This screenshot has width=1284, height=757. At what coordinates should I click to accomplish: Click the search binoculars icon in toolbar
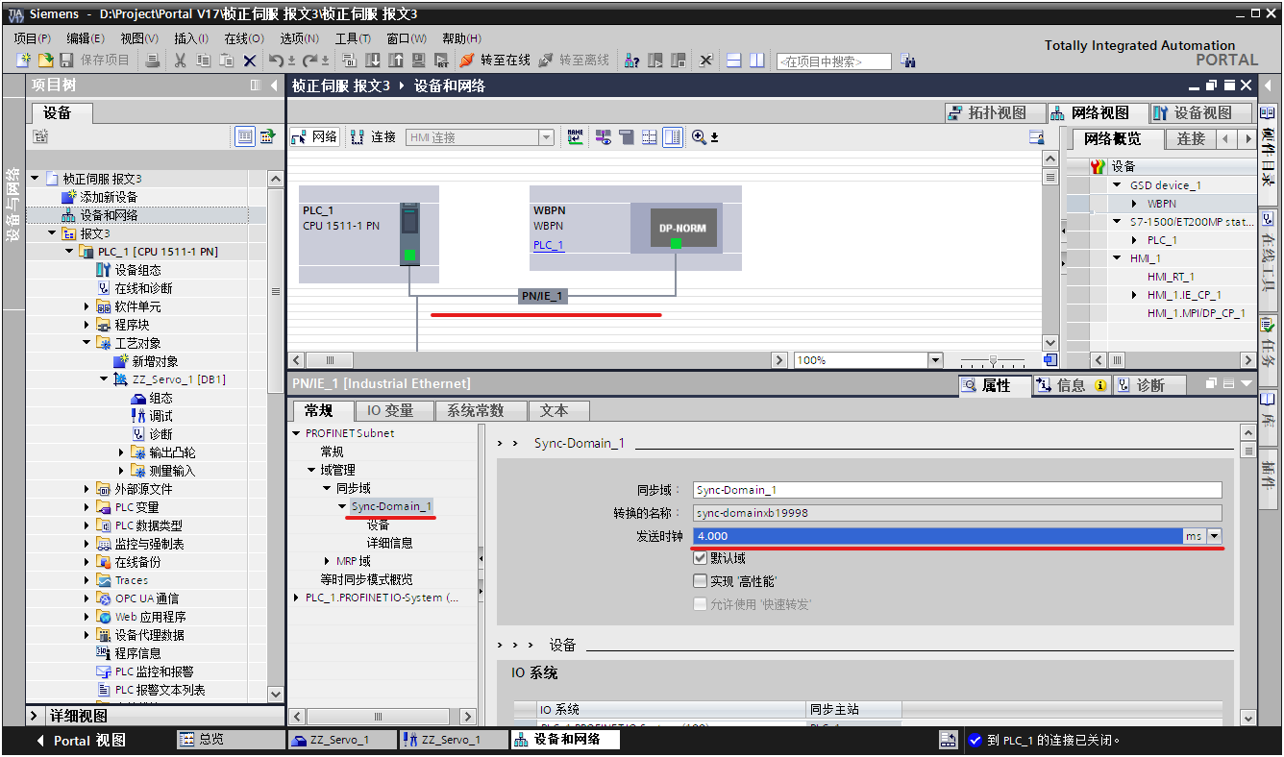(x=908, y=61)
